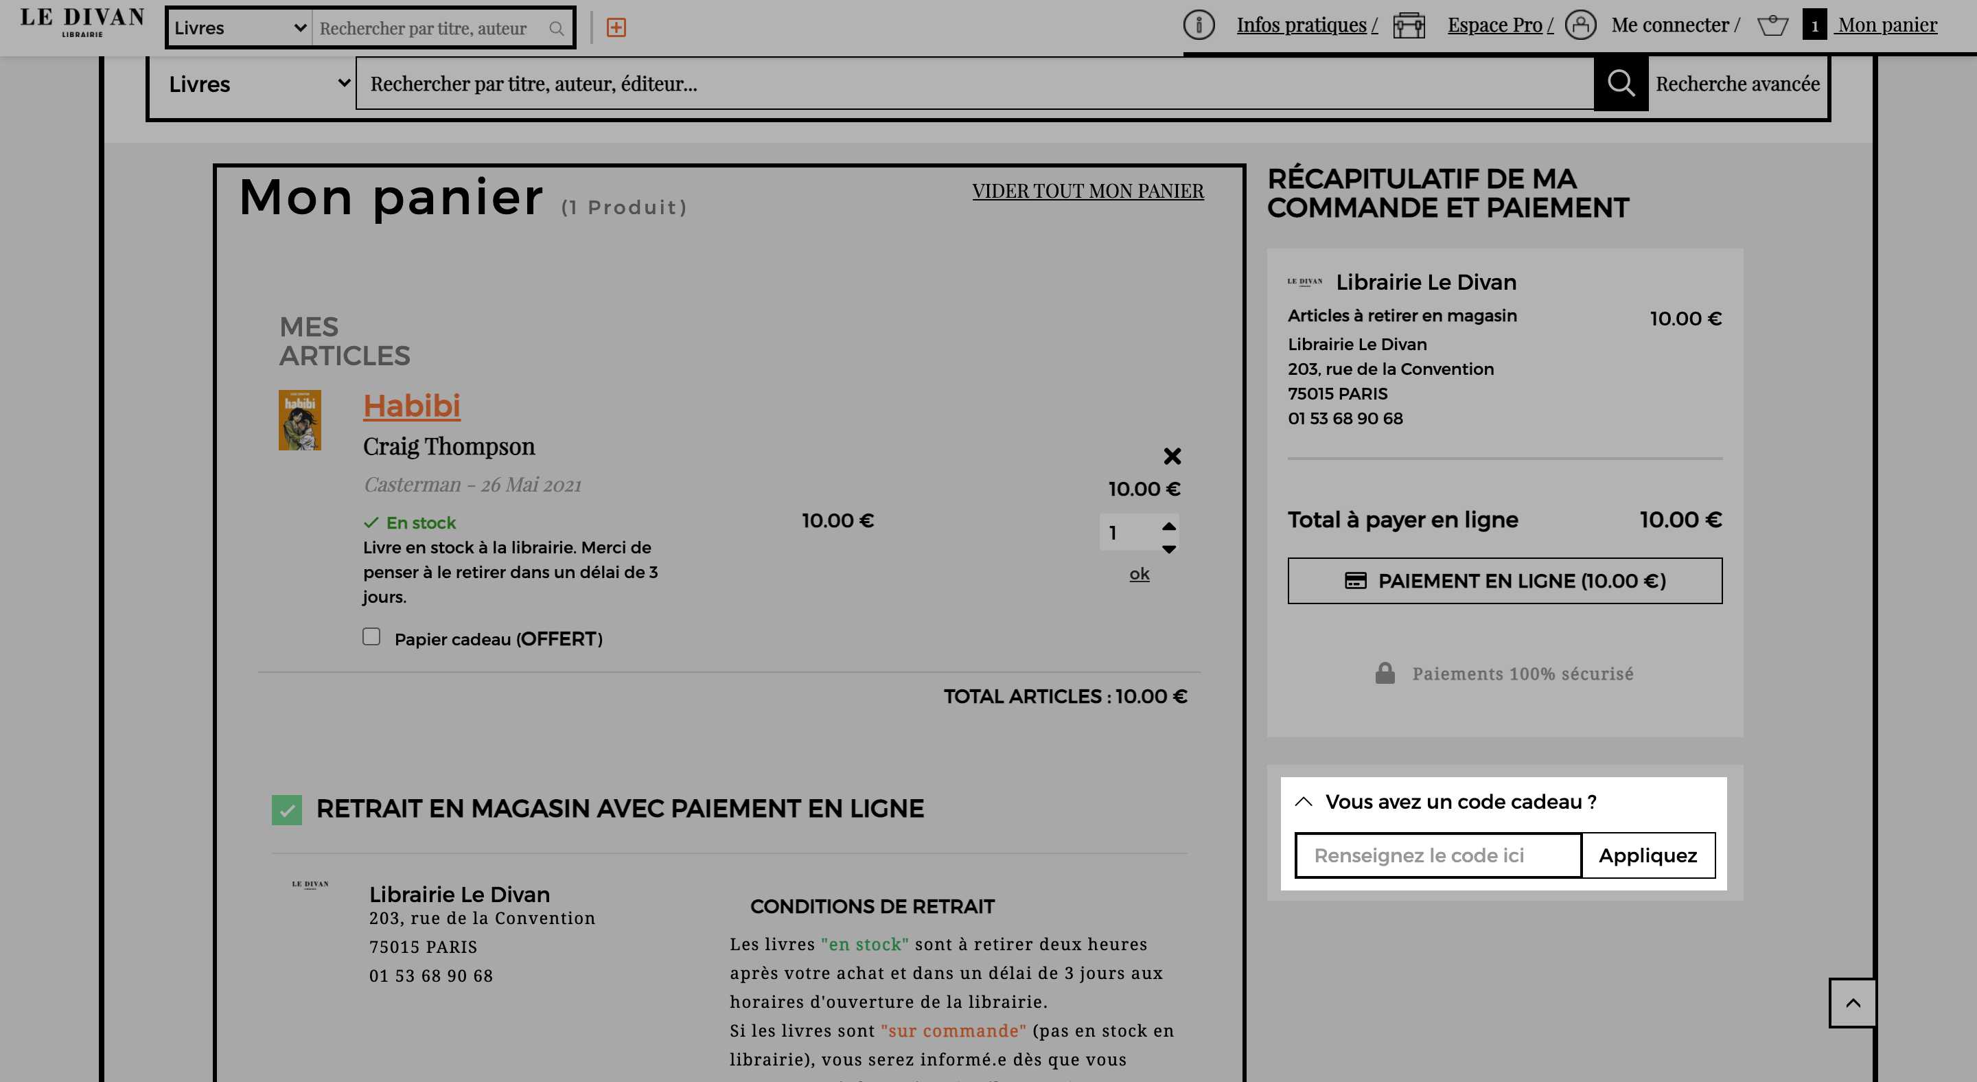The height and width of the screenshot is (1082, 1977).
Task: Open the shopping basket icon
Action: click(x=1772, y=25)
